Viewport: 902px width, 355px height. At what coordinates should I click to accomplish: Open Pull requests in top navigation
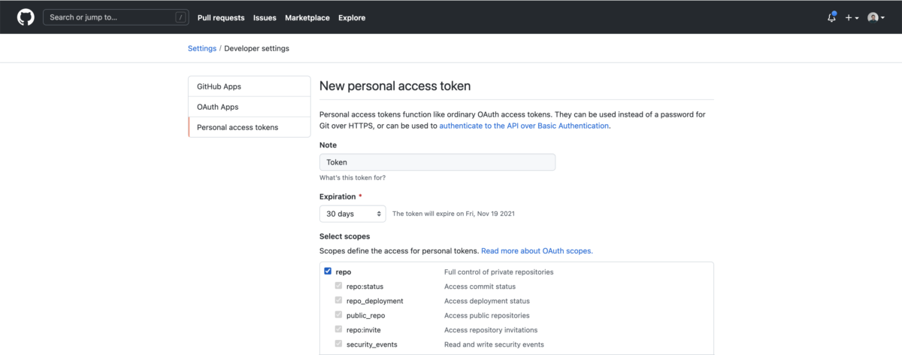221,17
